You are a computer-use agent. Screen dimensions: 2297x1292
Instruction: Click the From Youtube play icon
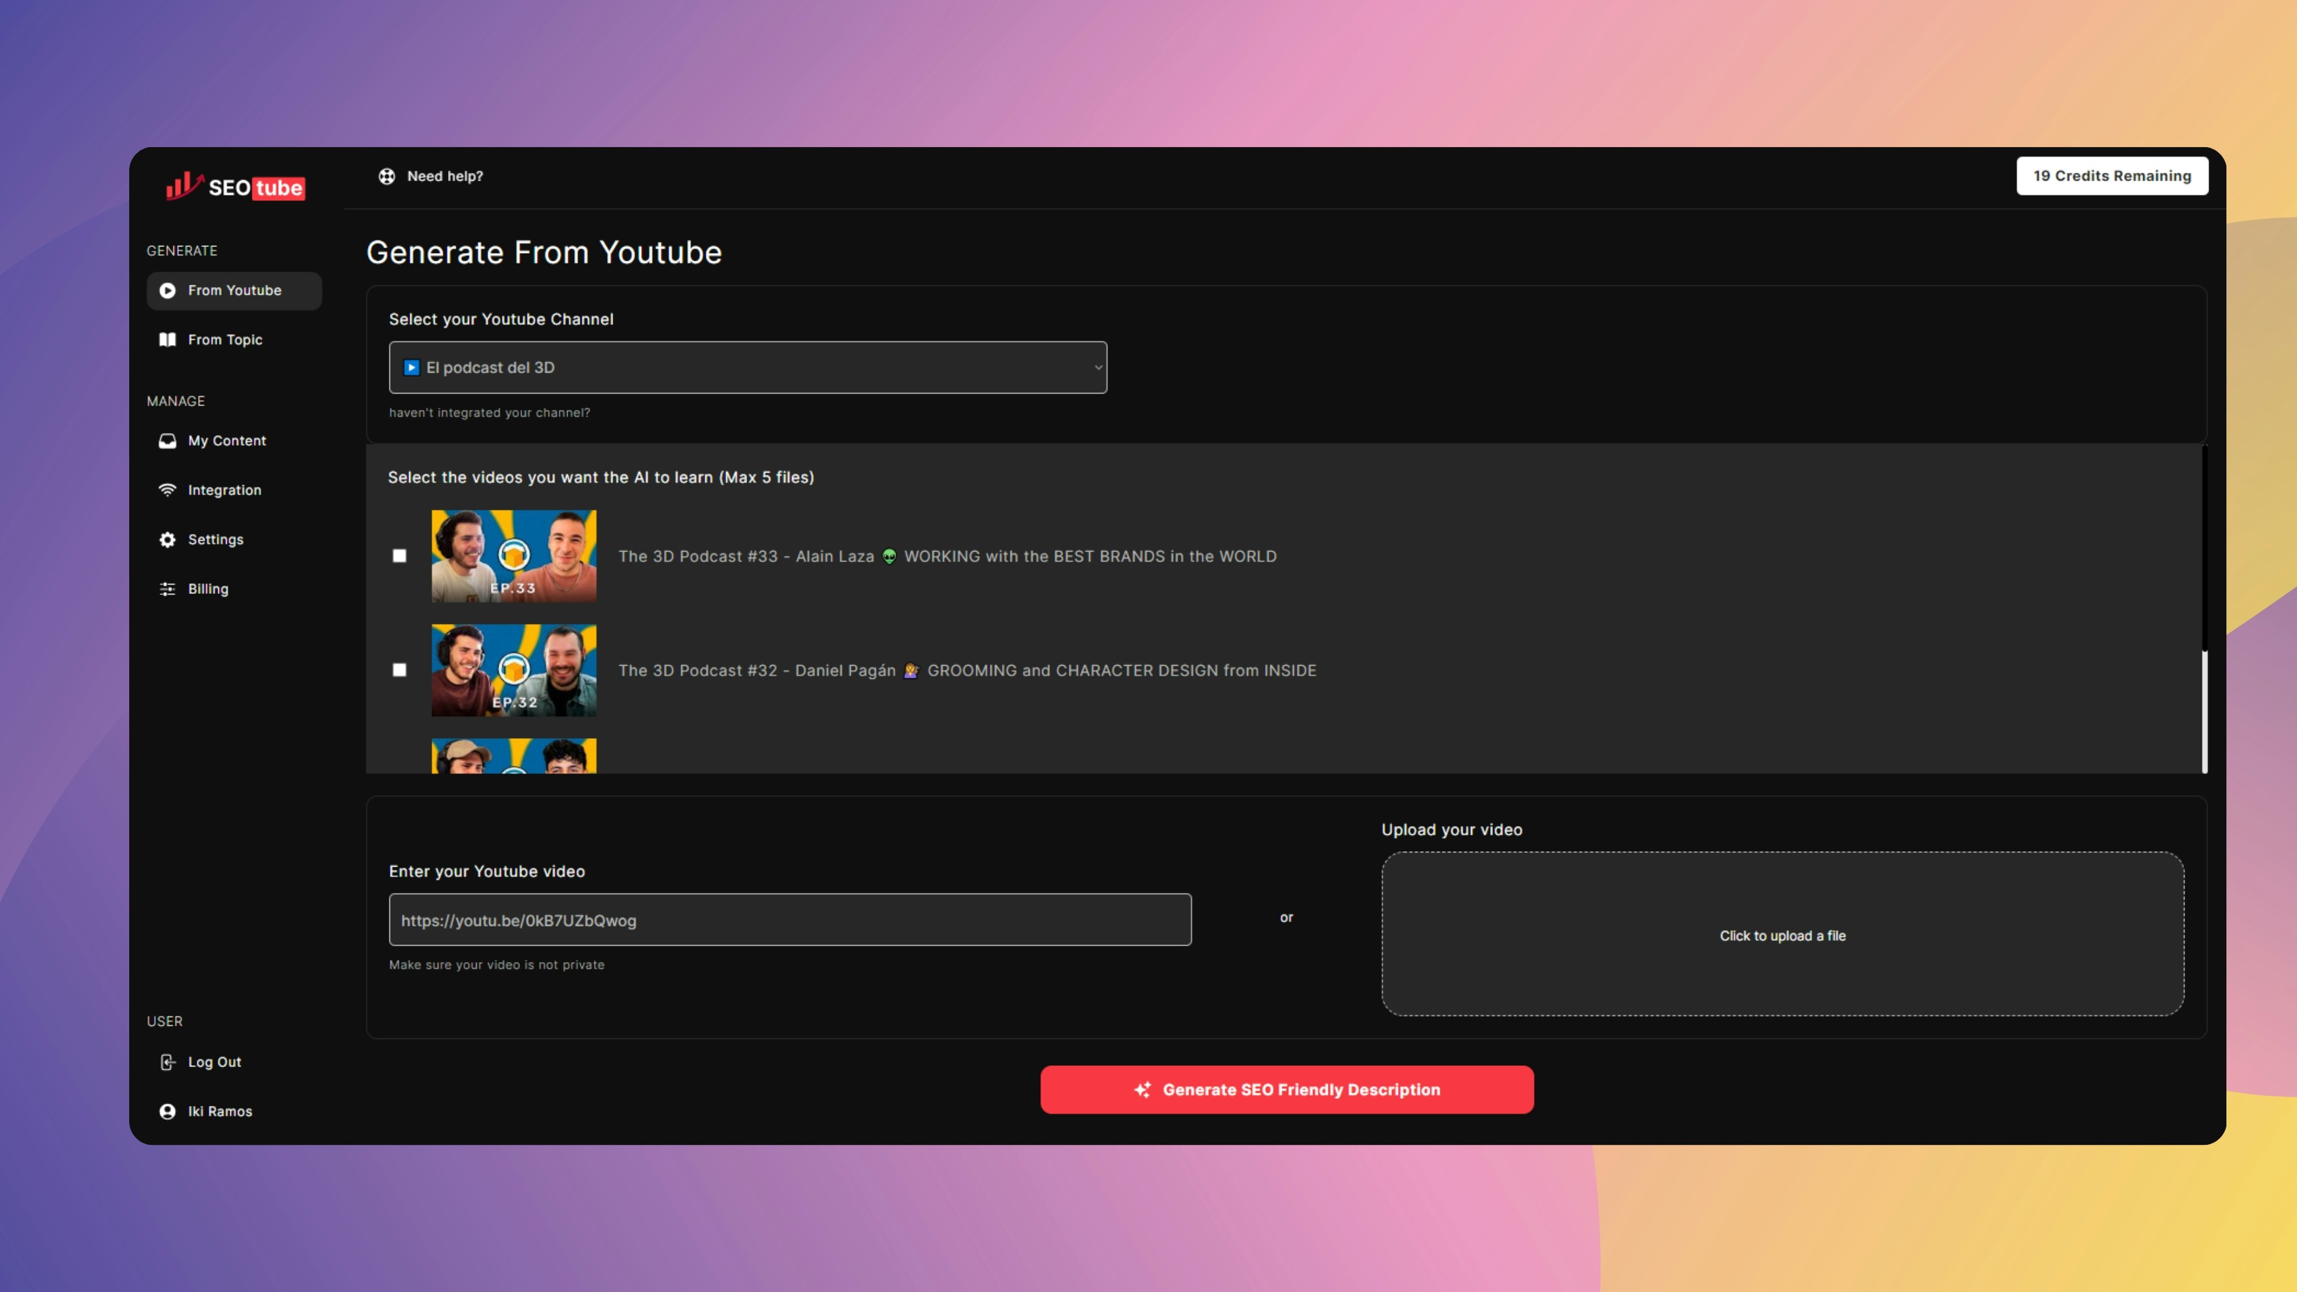point(167,291)
